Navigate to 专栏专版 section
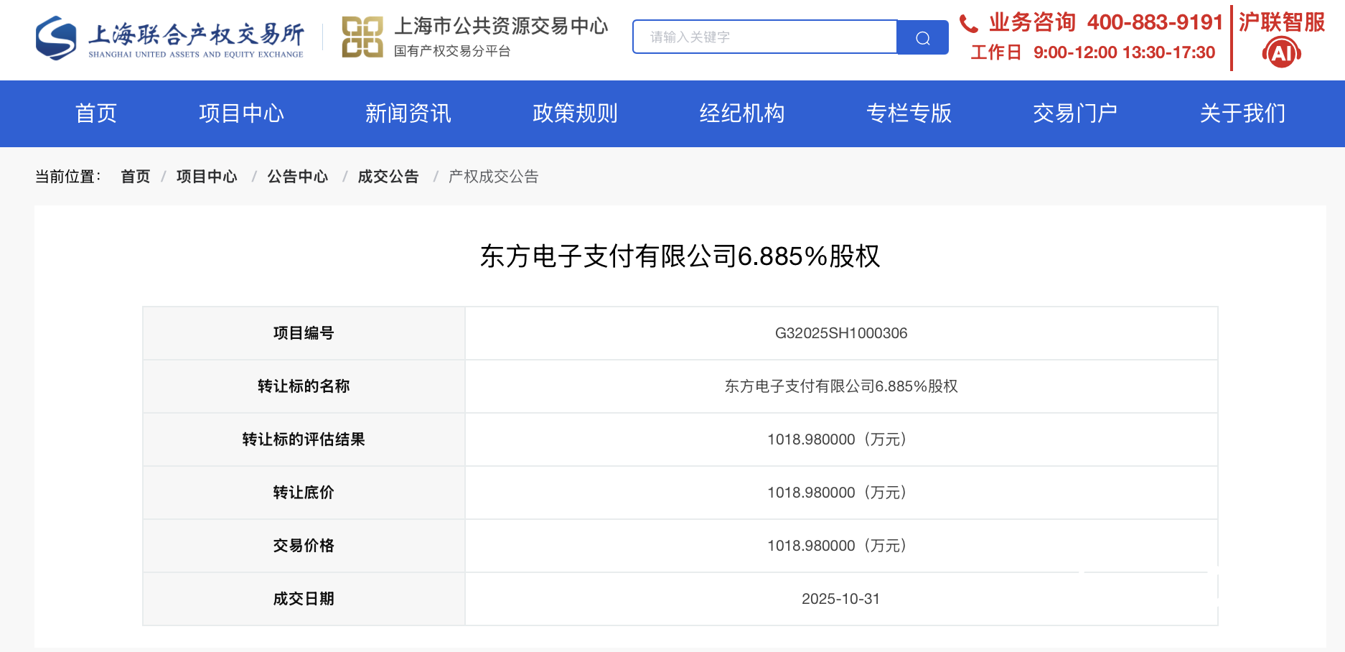Viewport: 1345px width, 652px height. click(909, 113)
